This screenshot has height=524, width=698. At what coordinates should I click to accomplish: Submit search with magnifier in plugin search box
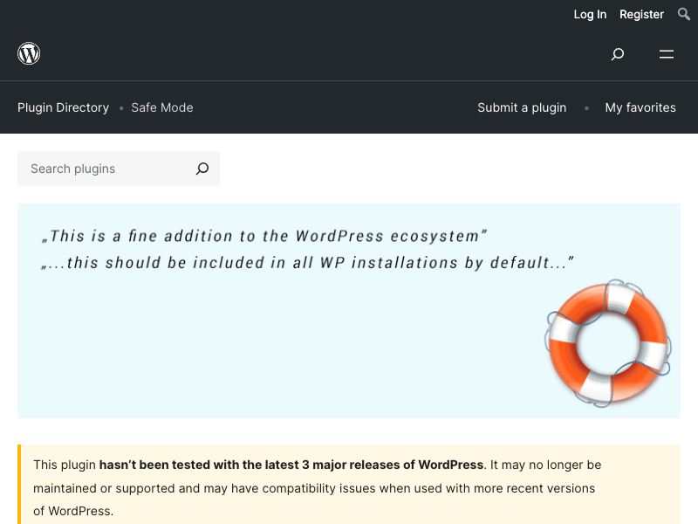(202, 169)
